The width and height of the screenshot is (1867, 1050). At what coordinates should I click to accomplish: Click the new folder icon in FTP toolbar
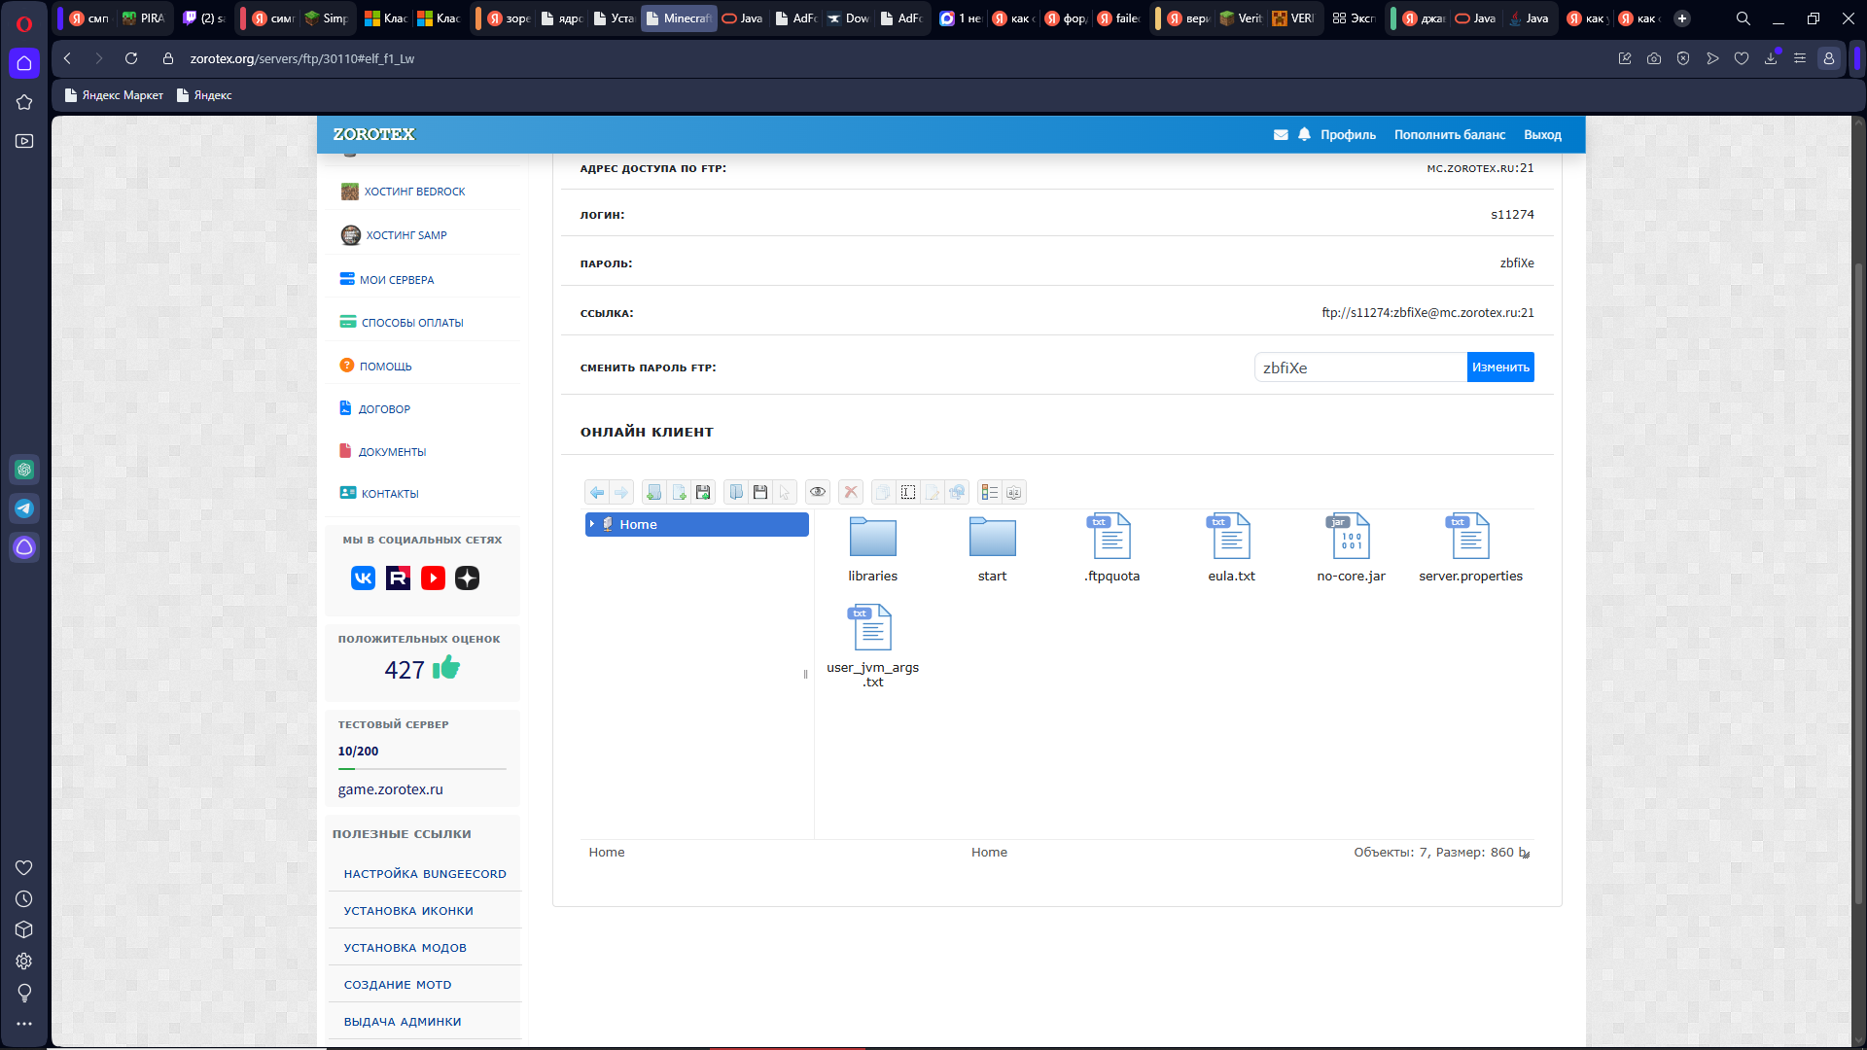click(654, 492)
